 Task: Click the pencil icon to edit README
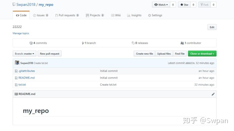click(213, 94)
